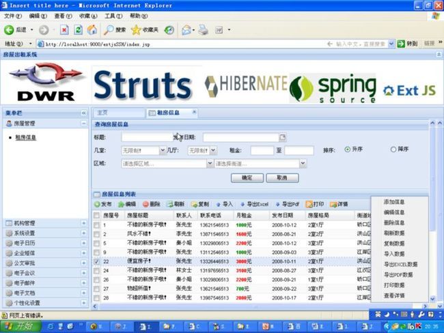The image size is (444, 333).
Task: Collapse the 菜单栏 sidebar with double-arrow icon
Action: (x=84, y=113)
